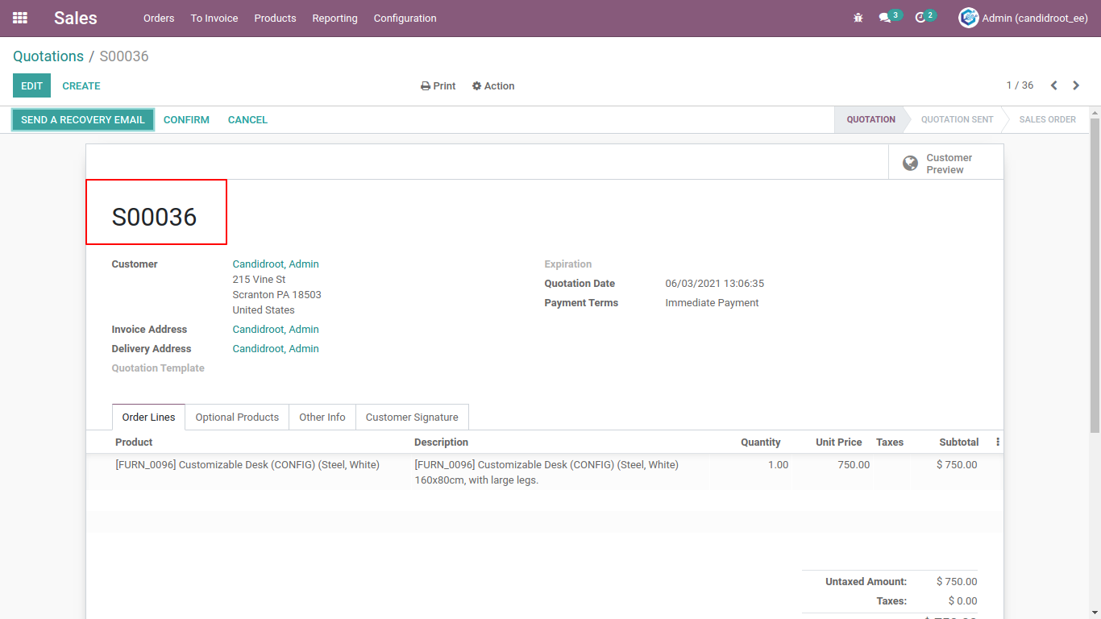Confirm the quotation

[186, 120]
